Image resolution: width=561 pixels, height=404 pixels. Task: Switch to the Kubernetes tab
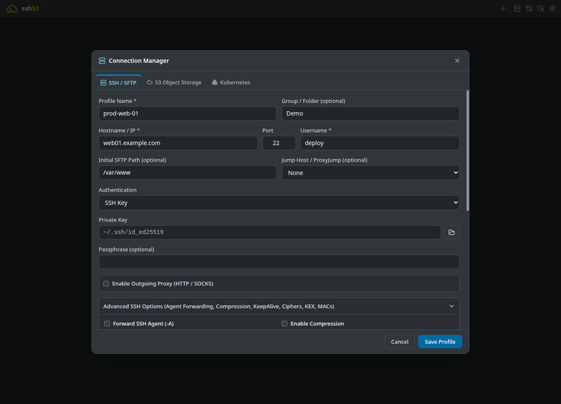(x=231, y=83)
